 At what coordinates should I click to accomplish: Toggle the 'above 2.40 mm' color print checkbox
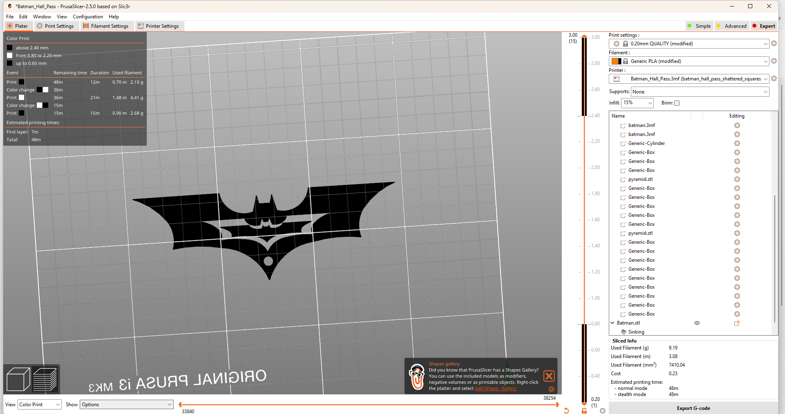point(9,48)
